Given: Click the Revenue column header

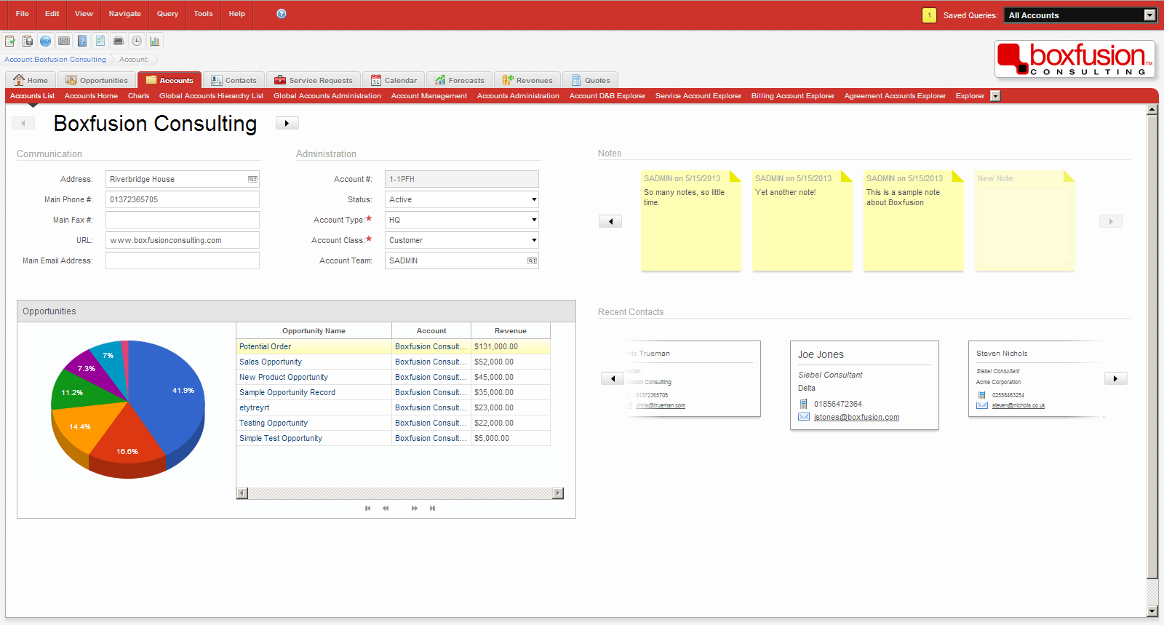Looking at the screenshot, I should [x=510, y=330].
